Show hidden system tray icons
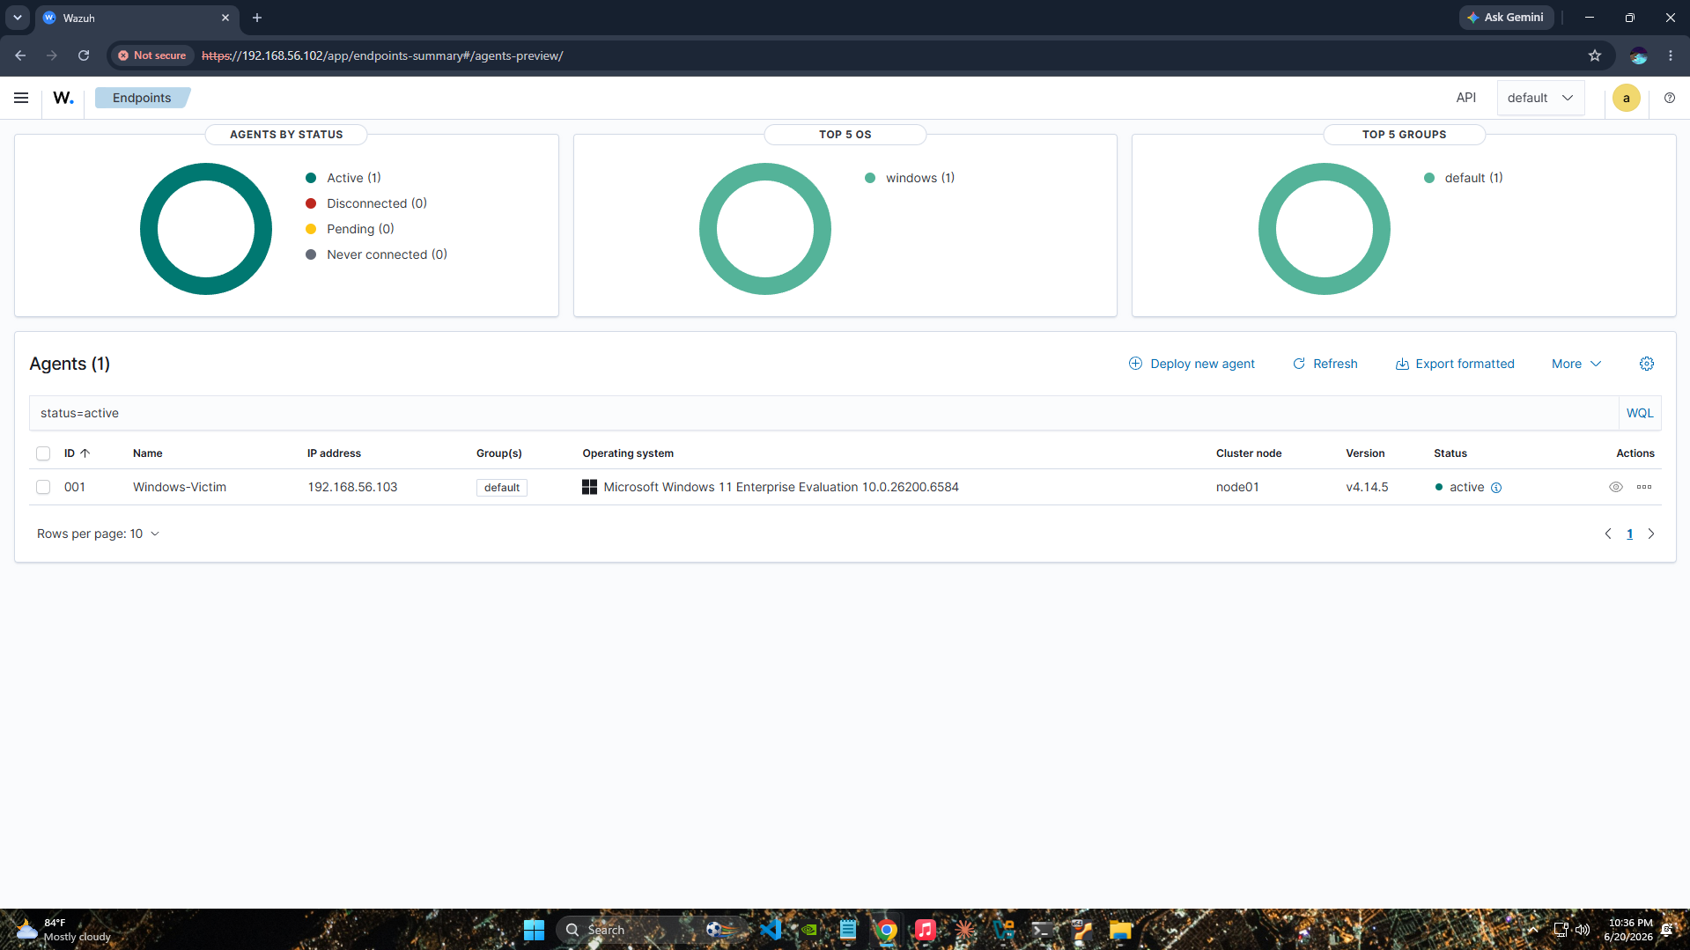Image resolution: width=1690 pixels, height=950 pixels. 1532,930
